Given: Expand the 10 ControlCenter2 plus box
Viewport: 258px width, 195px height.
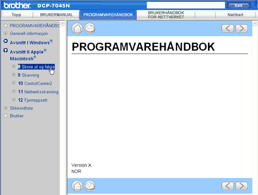Looking at the screenshot, I should pos(13,83).
